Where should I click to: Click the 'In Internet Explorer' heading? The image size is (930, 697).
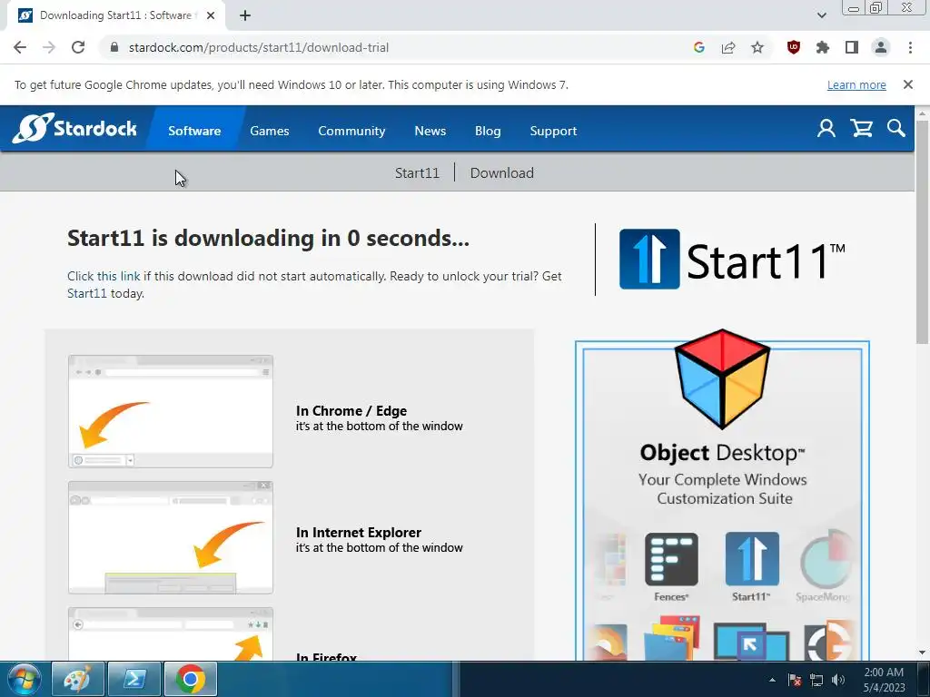point(358,532)
